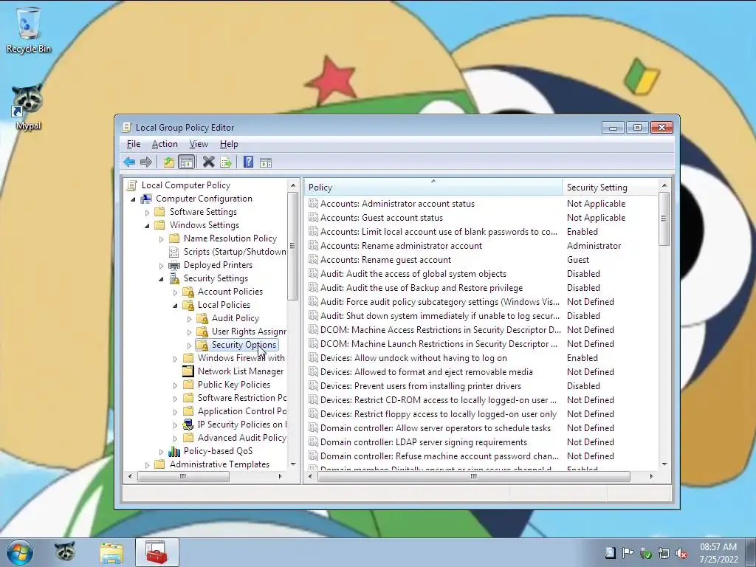The height and width of the screenshot is (567, 756).
Task: Select 'Devices: Prevent users from installing printer drivers'
Action: [420, 386]
